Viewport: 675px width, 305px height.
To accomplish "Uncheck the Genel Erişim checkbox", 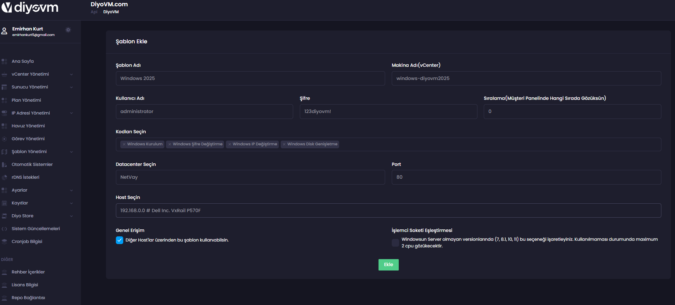I will pos(120,240).
